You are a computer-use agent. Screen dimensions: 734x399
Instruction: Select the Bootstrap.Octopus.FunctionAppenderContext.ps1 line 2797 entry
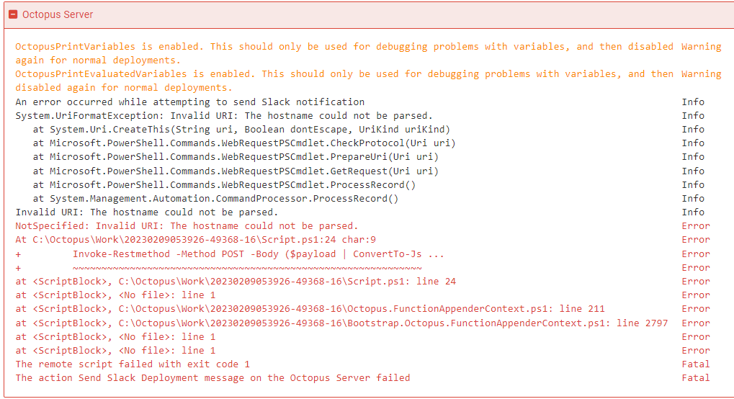tap(341, 323)
